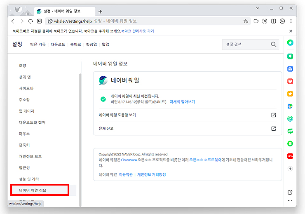Screen dimensions: 305x214
Task: Click the green circle icon at the top of the side panel
Action: (x=290, y=42)
